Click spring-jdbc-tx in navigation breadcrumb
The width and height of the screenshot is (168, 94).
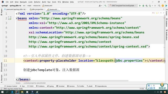(x=15, y=6)
